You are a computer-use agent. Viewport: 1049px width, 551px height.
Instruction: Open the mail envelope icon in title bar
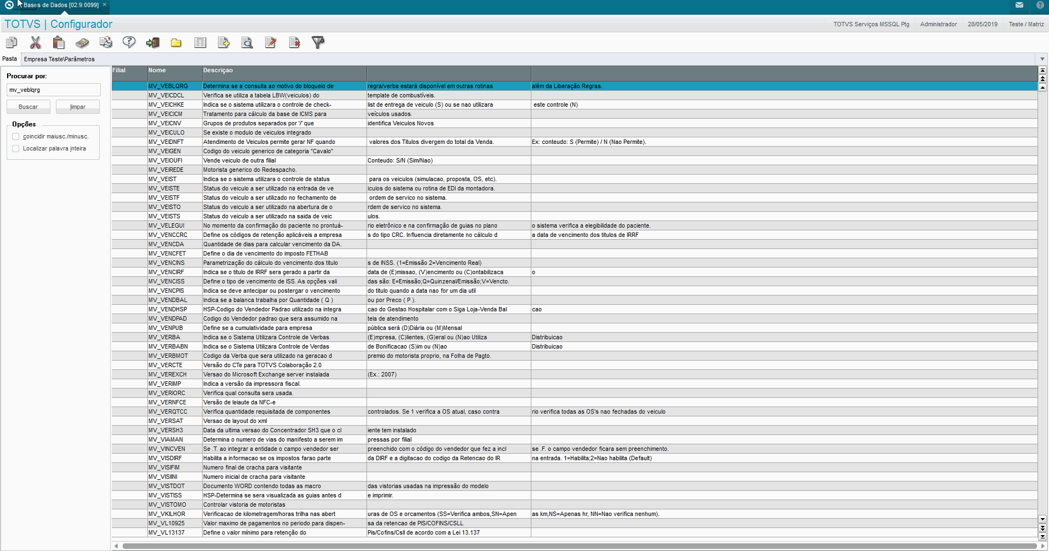click(x=1019, y=5)
